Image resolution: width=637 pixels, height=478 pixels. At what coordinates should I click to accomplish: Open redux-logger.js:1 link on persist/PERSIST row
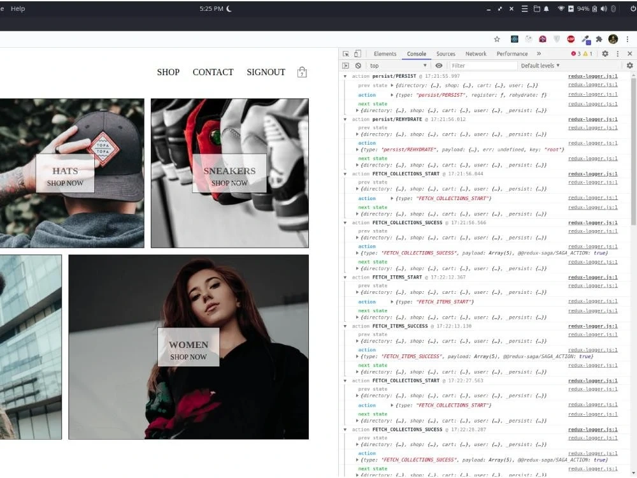[x=592, y=76]
